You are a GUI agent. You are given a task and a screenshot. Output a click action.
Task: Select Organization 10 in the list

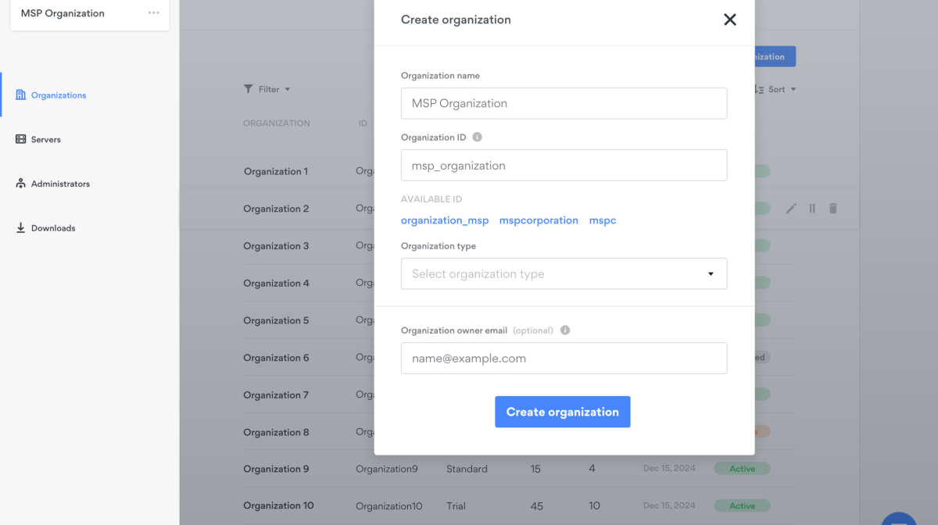pos(278,505)
